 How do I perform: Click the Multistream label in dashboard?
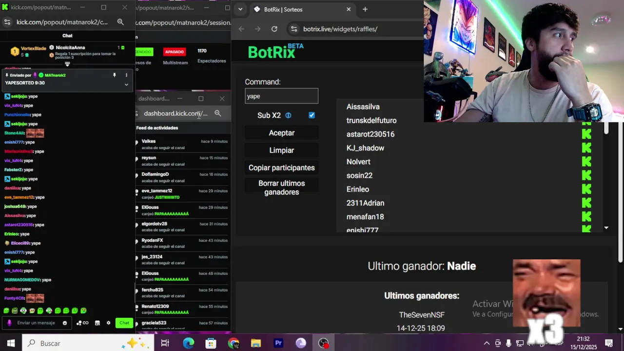coord(175,62)
